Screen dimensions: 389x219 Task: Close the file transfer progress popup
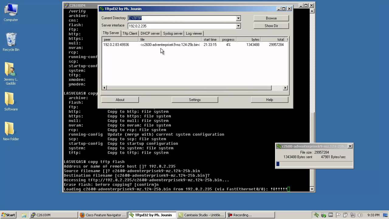(x=350, y=146)
